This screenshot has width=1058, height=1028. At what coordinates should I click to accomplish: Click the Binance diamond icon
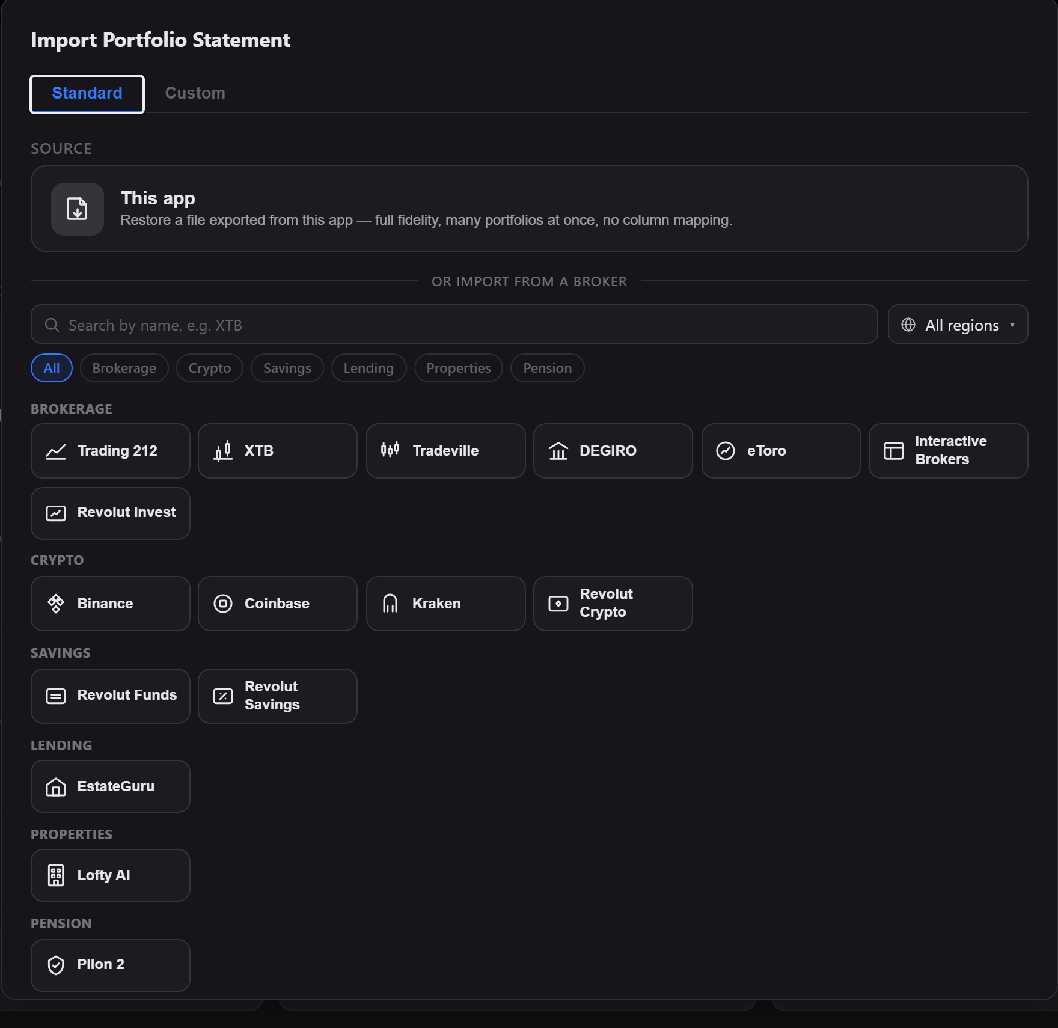coord(56,604)
